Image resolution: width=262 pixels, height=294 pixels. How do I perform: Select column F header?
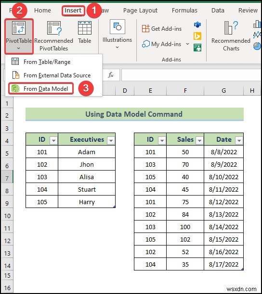coord(185,91)
